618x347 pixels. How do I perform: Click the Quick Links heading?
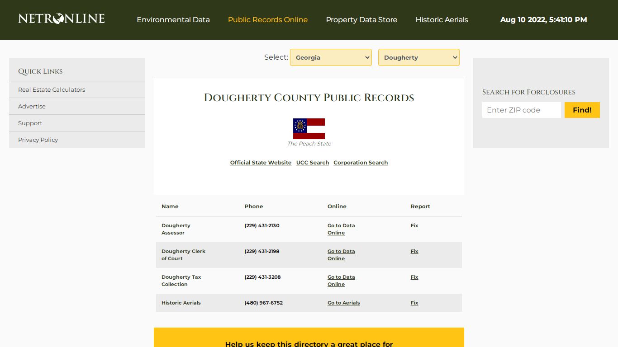40,71
